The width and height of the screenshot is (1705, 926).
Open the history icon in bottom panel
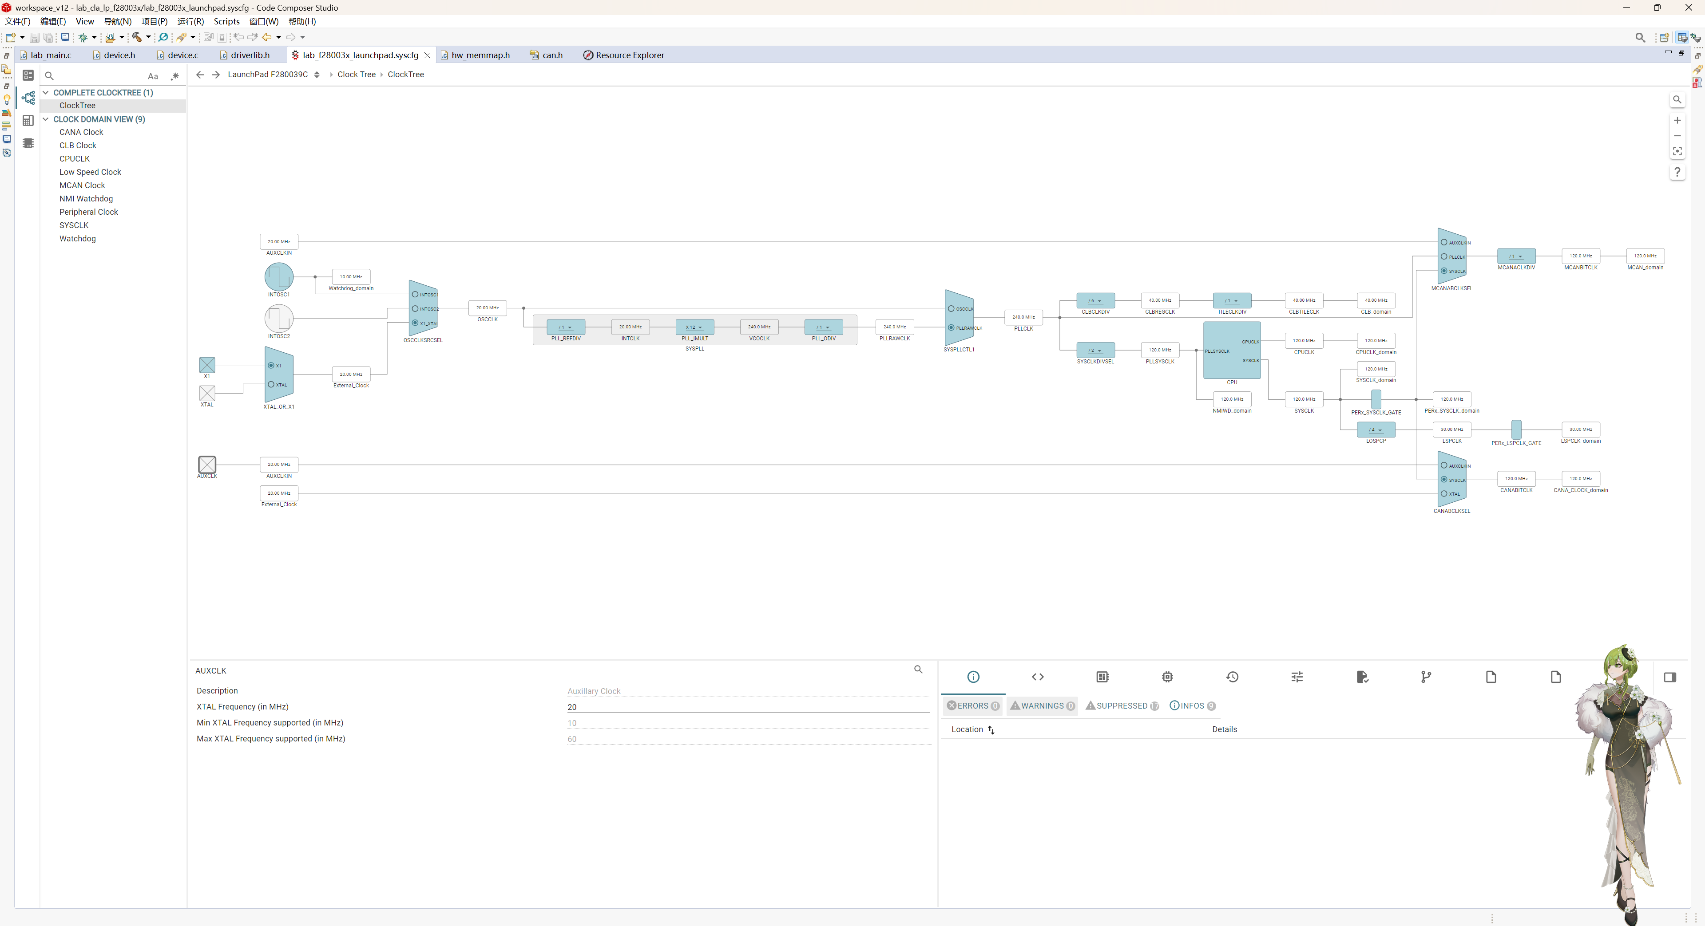[x=1232, y=677]
